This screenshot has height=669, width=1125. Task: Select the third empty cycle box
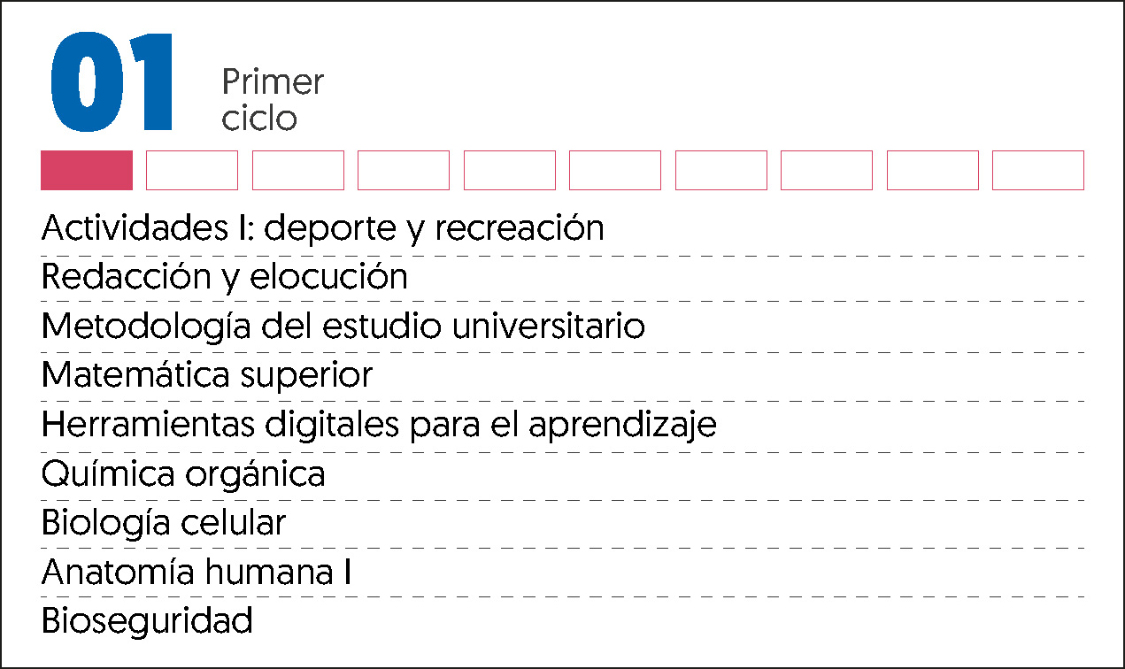point(298,170)
